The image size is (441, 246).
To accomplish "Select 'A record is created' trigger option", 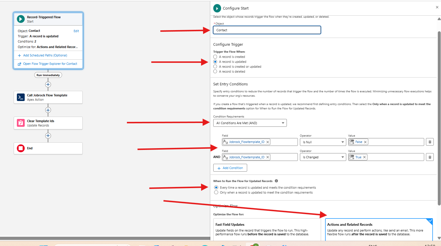I will [215, 57].
